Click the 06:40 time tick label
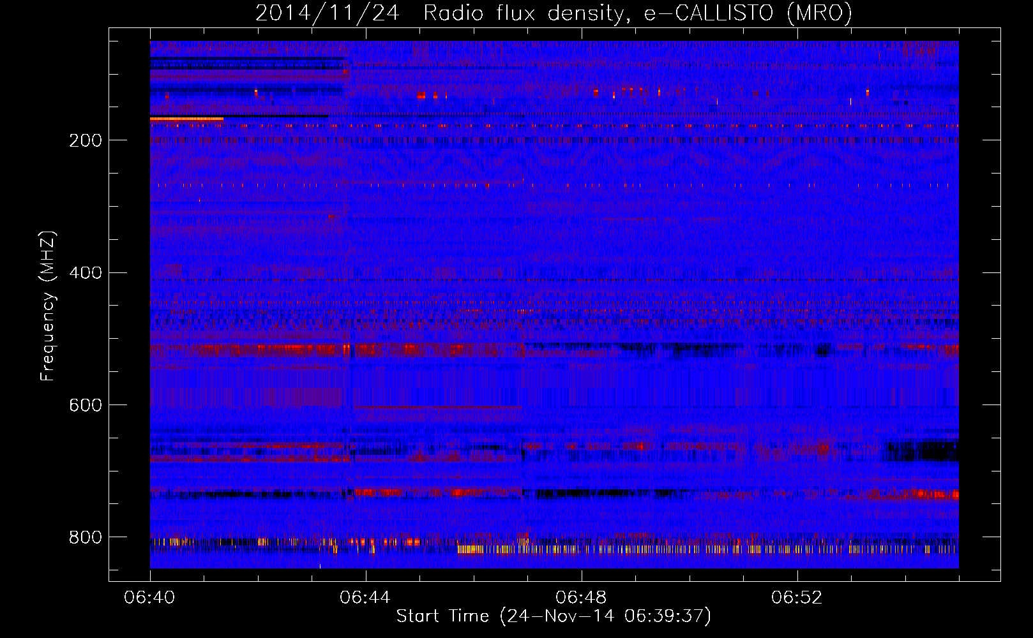The width and height of the screenshot is (1033, 638). pos(150,598)
